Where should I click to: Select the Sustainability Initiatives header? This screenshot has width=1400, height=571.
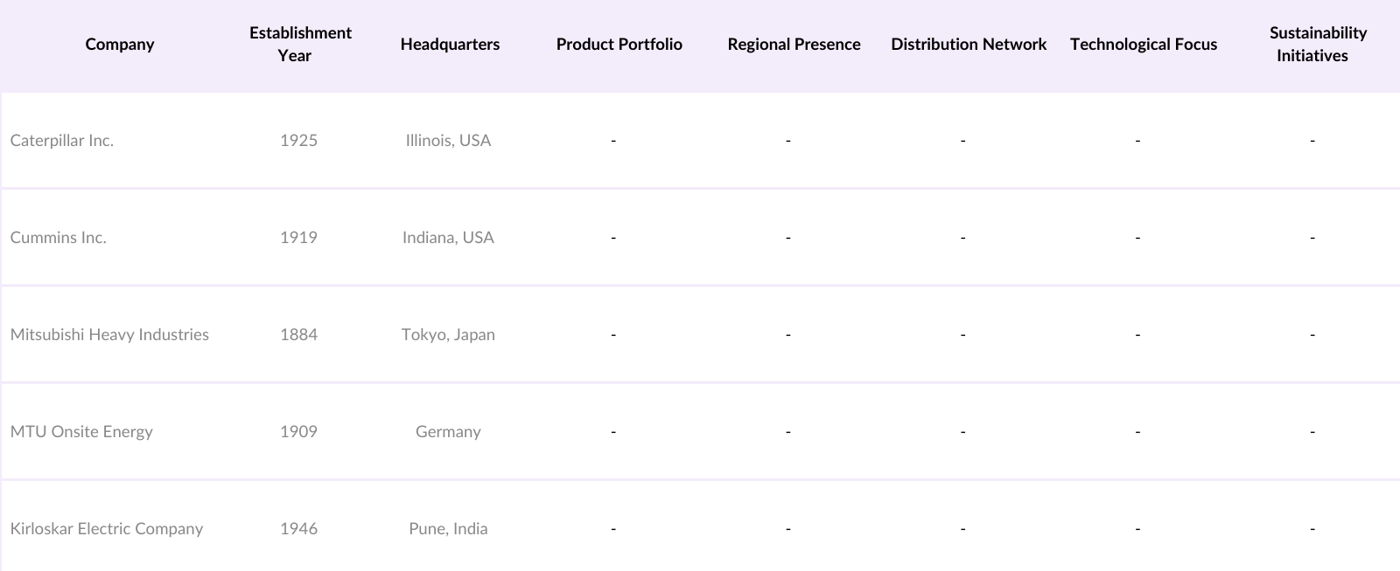coord(1317,45)
